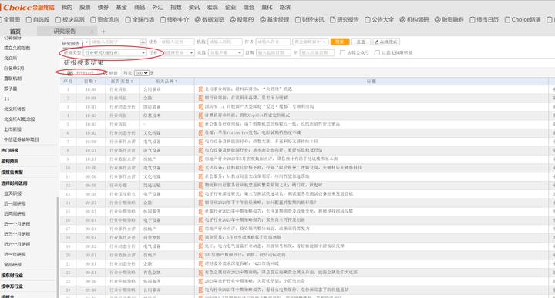
Task: Sort results by the 相关品种 column
Action: pos(166,82)
